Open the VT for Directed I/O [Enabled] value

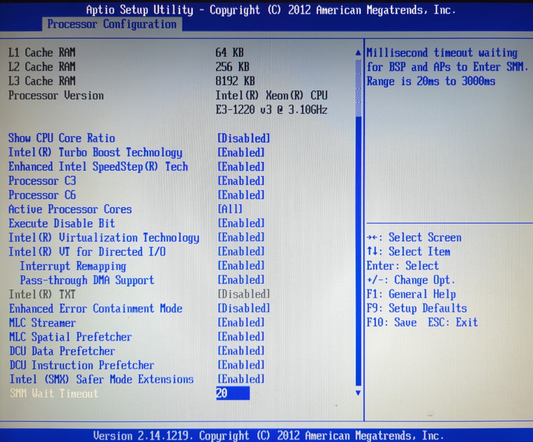tap(241, 252)
